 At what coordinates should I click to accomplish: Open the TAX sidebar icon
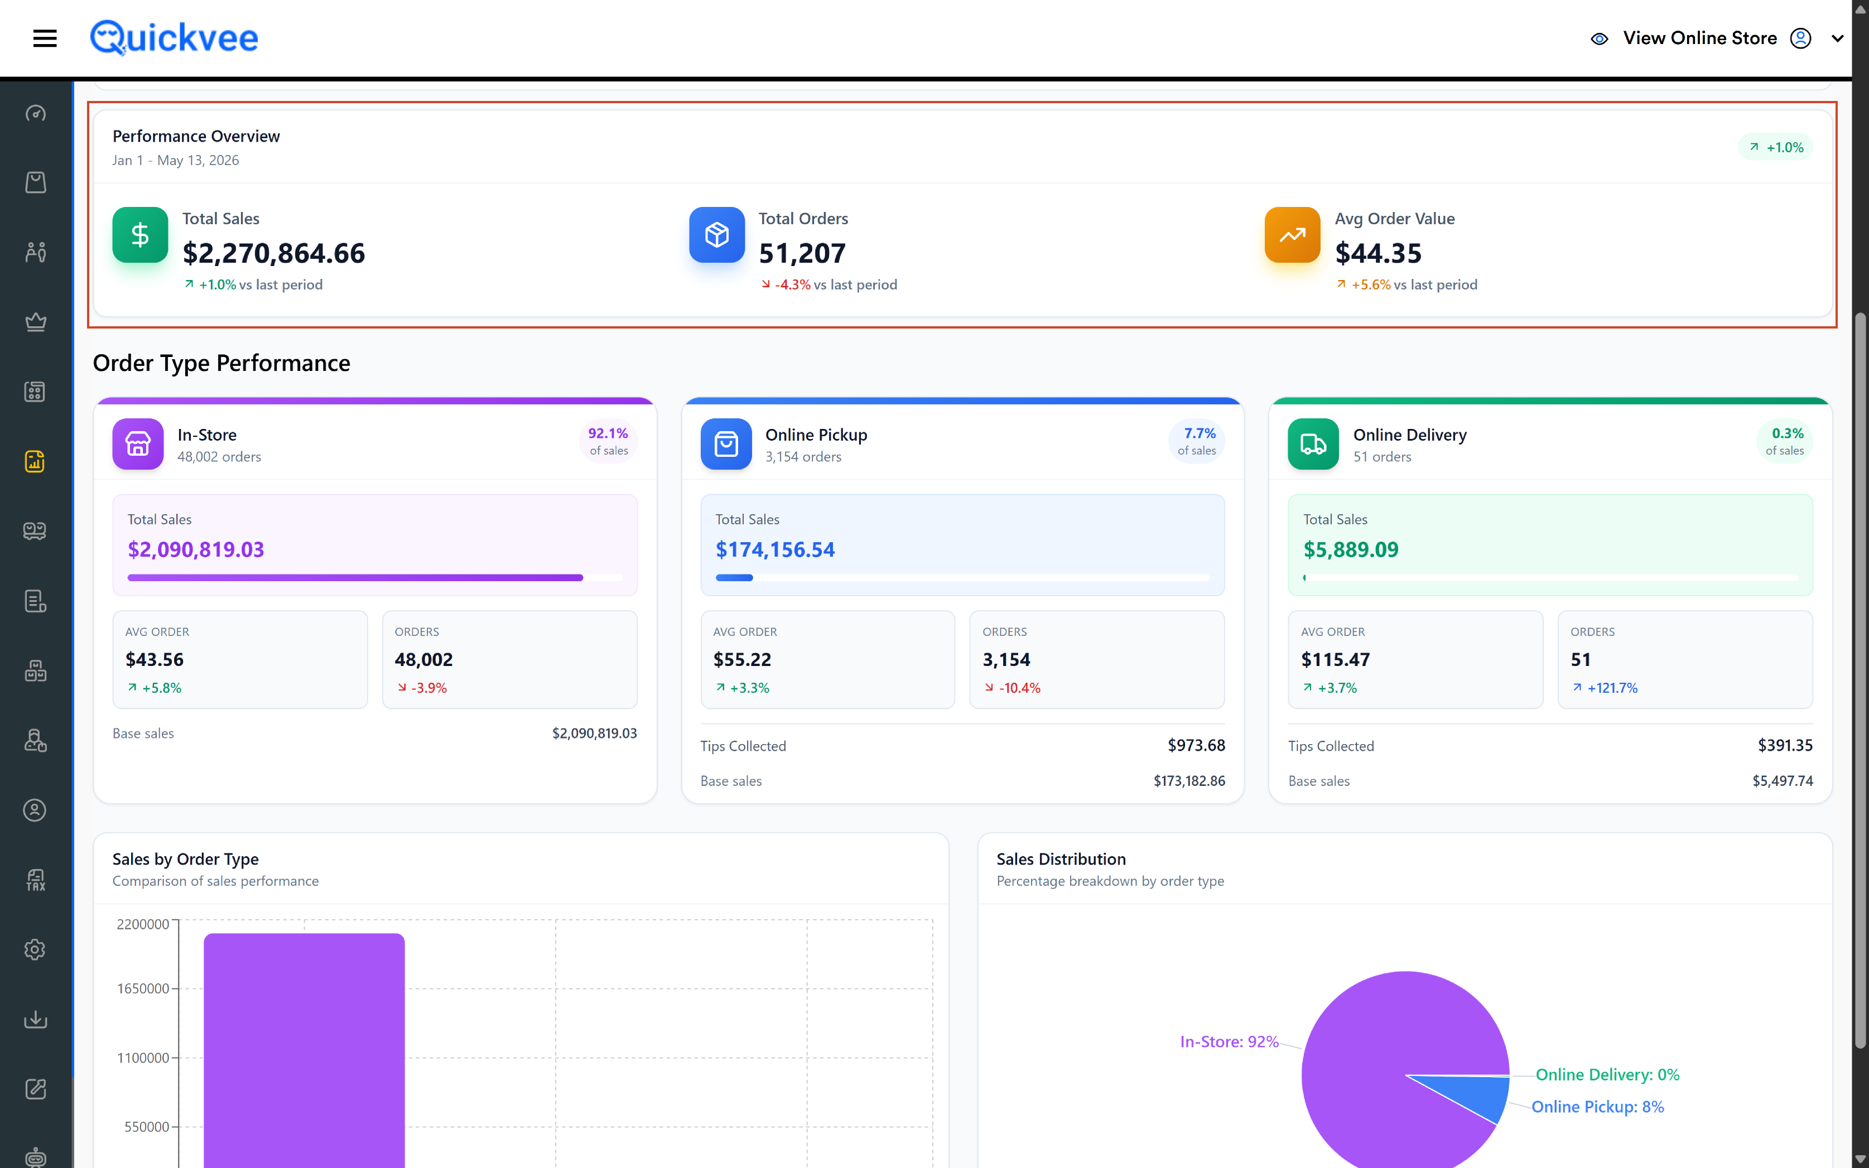[x=36, y=880]
